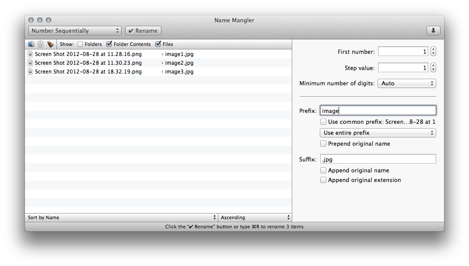Toggle the Use common prefix checkbox
This screenshot has width=469, height=266.
323,122
